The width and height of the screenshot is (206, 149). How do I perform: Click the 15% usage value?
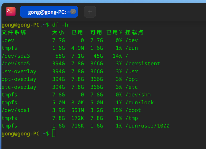(x=117, y=110)
